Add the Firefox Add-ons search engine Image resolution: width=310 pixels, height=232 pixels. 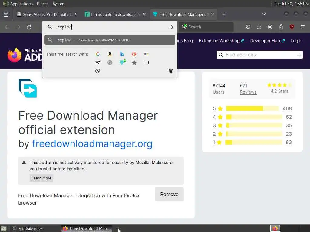pos(122,62)
